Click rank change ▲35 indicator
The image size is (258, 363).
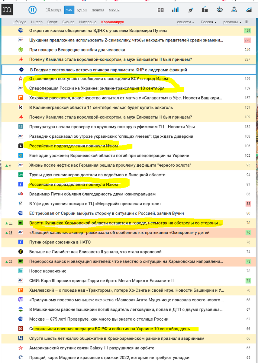click(9, 233)
